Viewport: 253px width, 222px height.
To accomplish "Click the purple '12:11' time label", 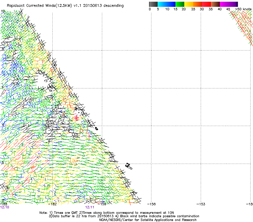I will (x=90, y=207).
